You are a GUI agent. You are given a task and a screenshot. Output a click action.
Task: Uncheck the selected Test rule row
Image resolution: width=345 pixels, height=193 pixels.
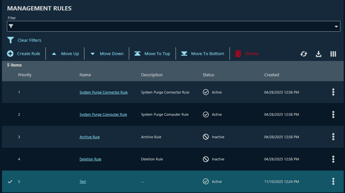click(10, 182)
